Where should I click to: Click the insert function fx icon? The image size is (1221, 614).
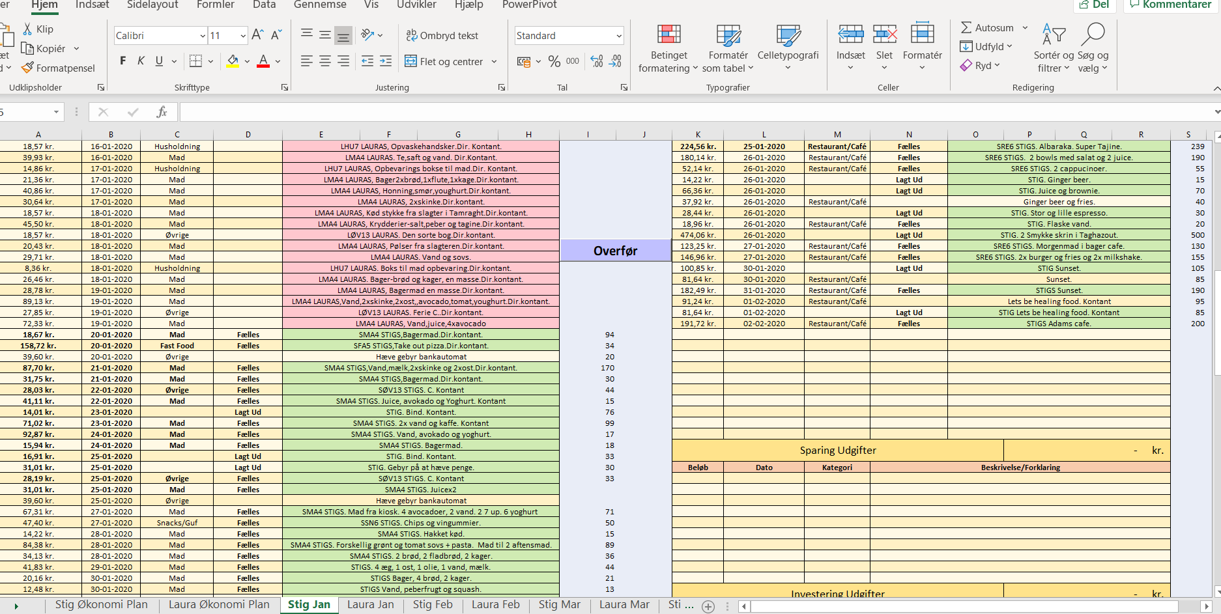(x=162, y=112)
